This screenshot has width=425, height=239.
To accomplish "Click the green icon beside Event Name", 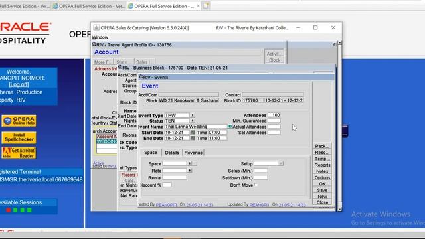I will pos(230,127).
